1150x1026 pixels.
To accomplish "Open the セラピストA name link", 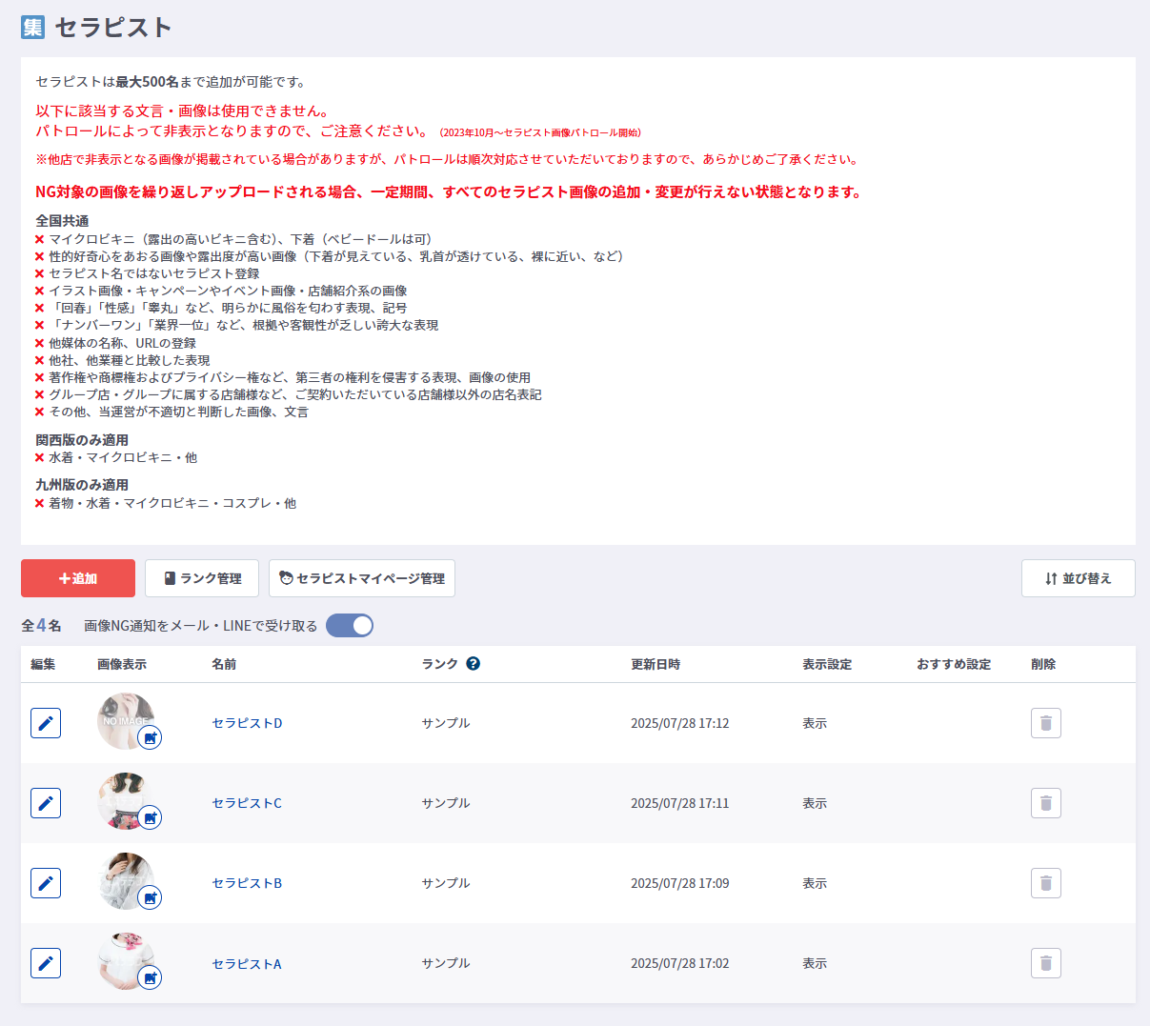I will coord(247,964).
